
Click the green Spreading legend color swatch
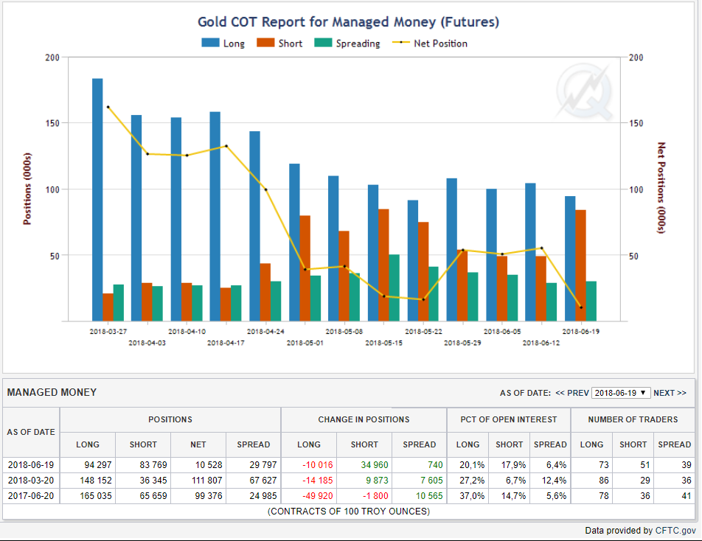(x=323, y=43)
